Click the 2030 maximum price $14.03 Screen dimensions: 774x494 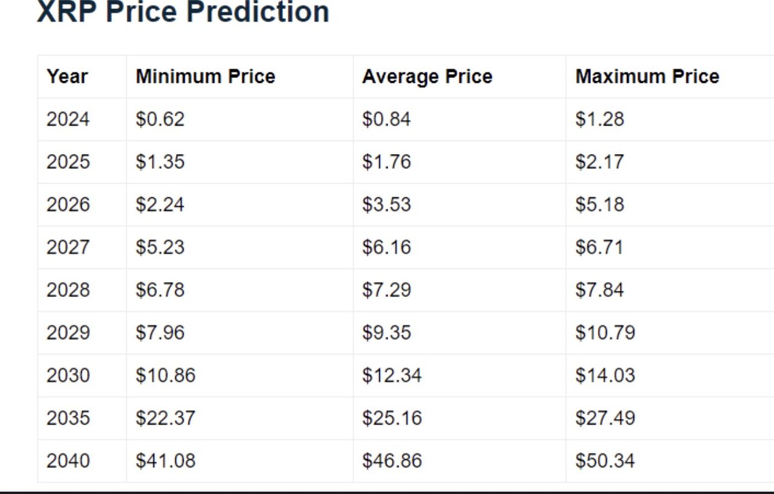click(605, 375)
